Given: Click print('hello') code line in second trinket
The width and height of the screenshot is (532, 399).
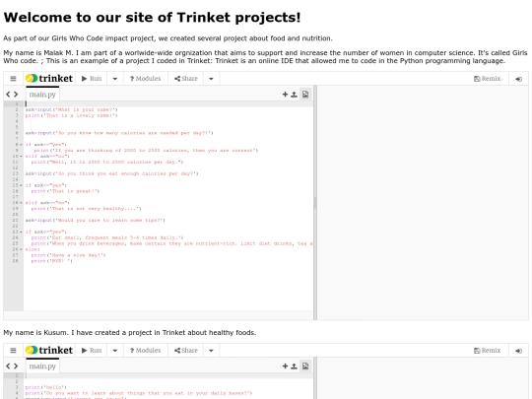Looking at the screenshot, I should [x=45, y=387].
